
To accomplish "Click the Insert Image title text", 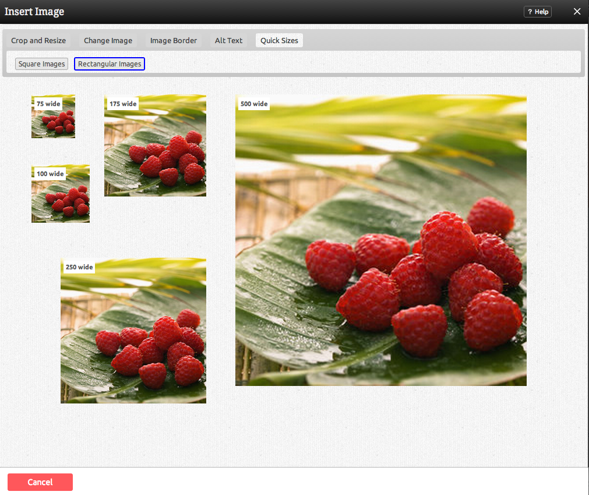I will pyautogui.click(x=34, y=12).
